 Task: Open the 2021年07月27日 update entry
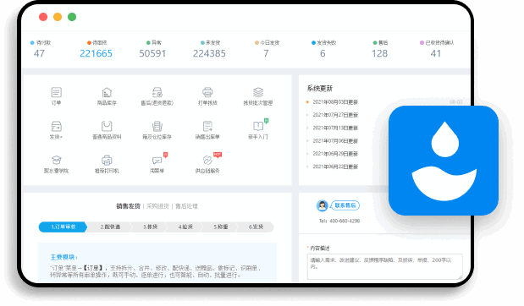(x=335, y=115)
